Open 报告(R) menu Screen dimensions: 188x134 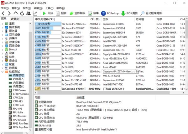point(27,8)
